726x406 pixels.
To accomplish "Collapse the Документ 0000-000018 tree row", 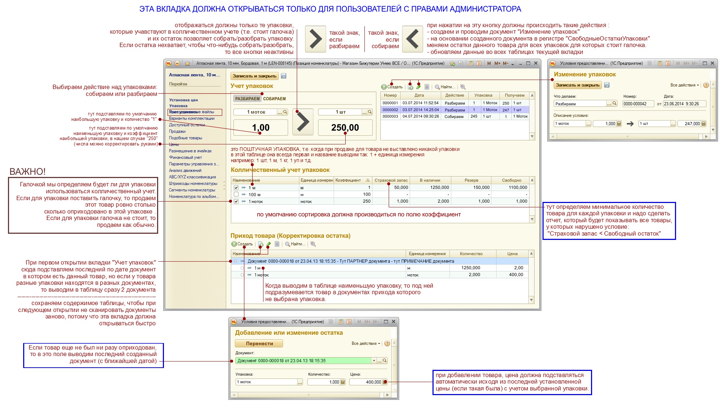I will tap(235, 261).
